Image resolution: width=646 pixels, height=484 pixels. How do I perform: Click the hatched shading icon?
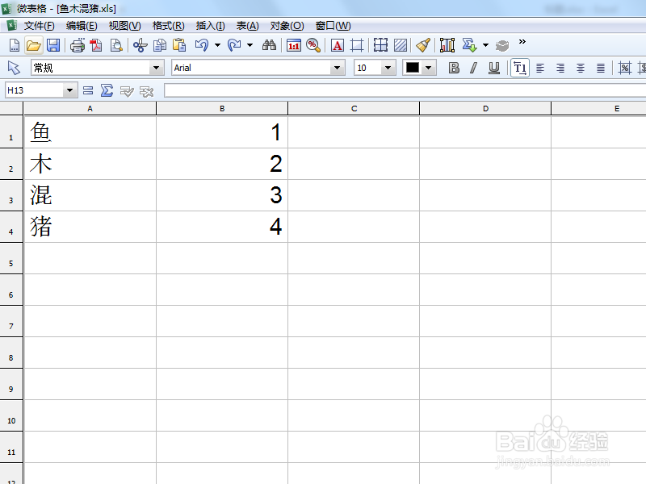click(401, 45)
